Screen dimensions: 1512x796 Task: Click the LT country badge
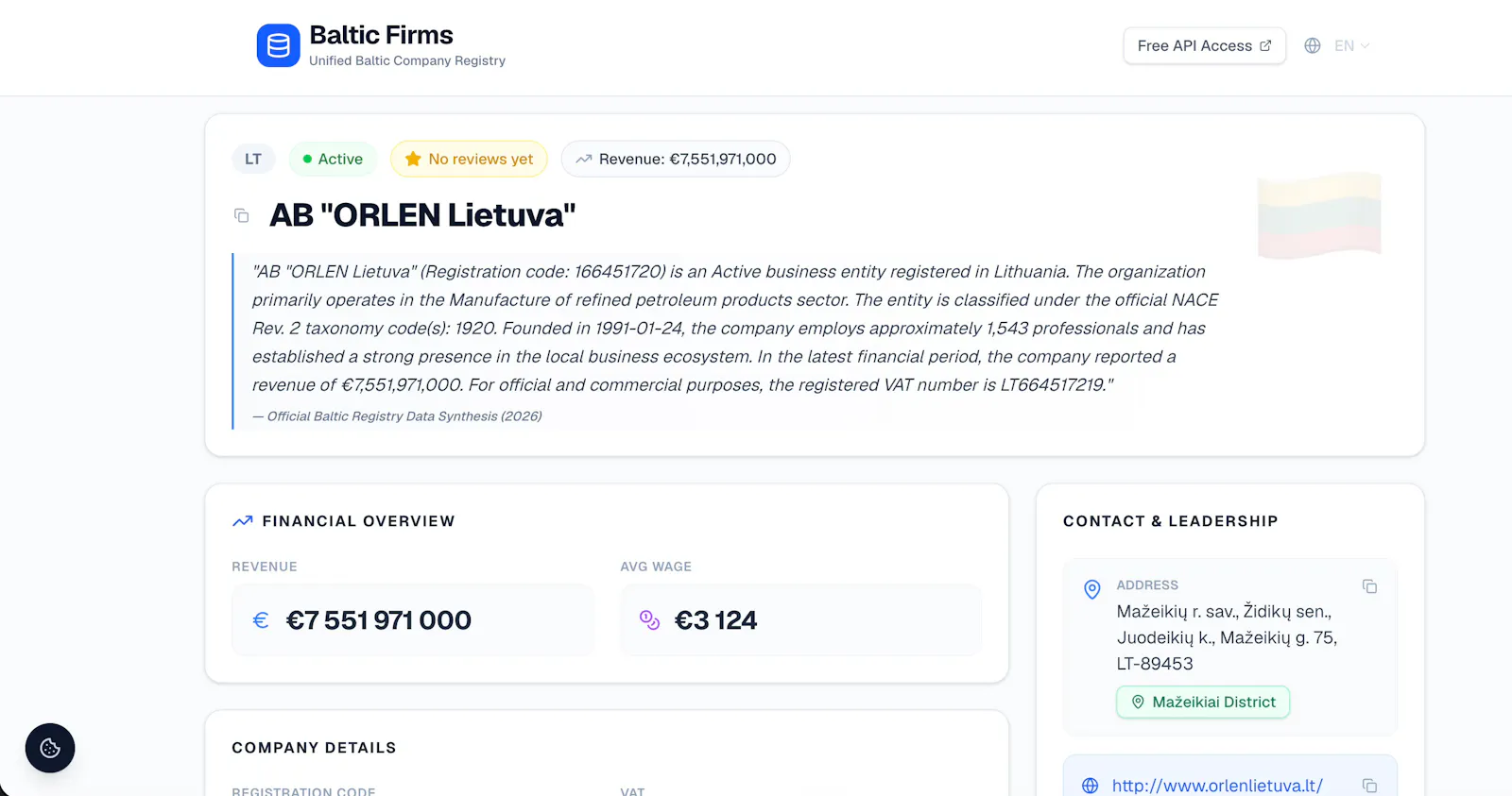pos(253,159)
